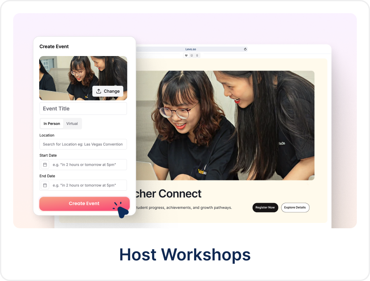Open the End Date calendar picker icon
The width and height of the screenshot is (370, 281).
44,185
